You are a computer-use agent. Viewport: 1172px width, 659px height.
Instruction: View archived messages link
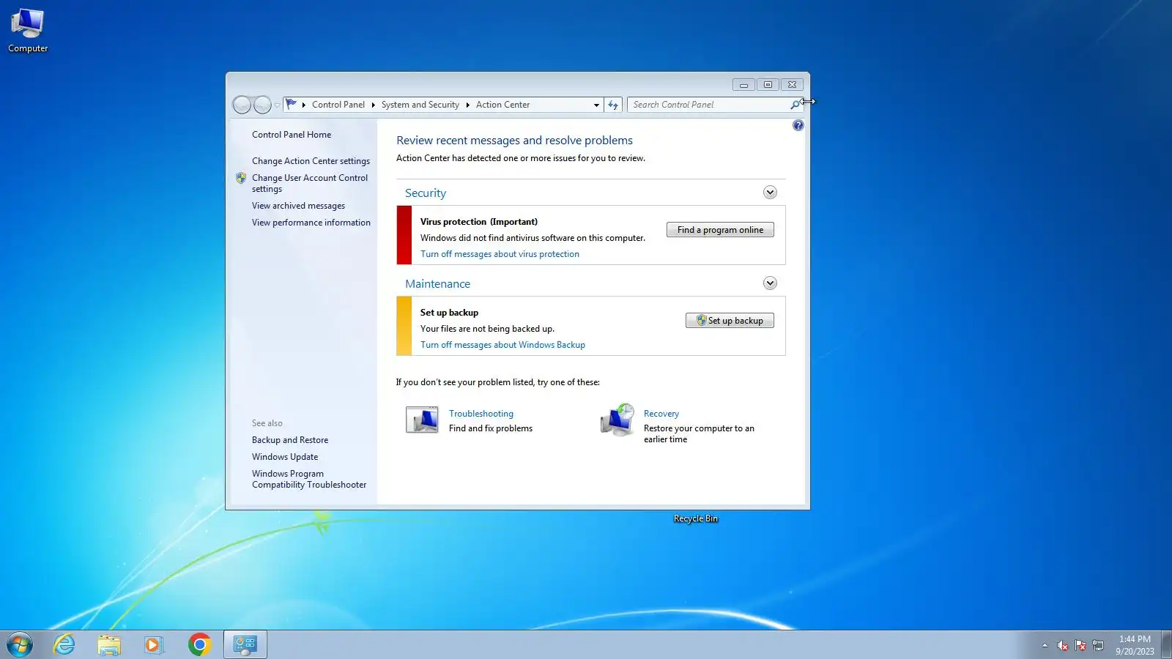click(x=298, y=206)
